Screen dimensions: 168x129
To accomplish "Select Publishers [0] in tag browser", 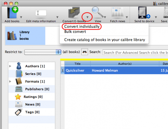I will (x=37, y=89).
